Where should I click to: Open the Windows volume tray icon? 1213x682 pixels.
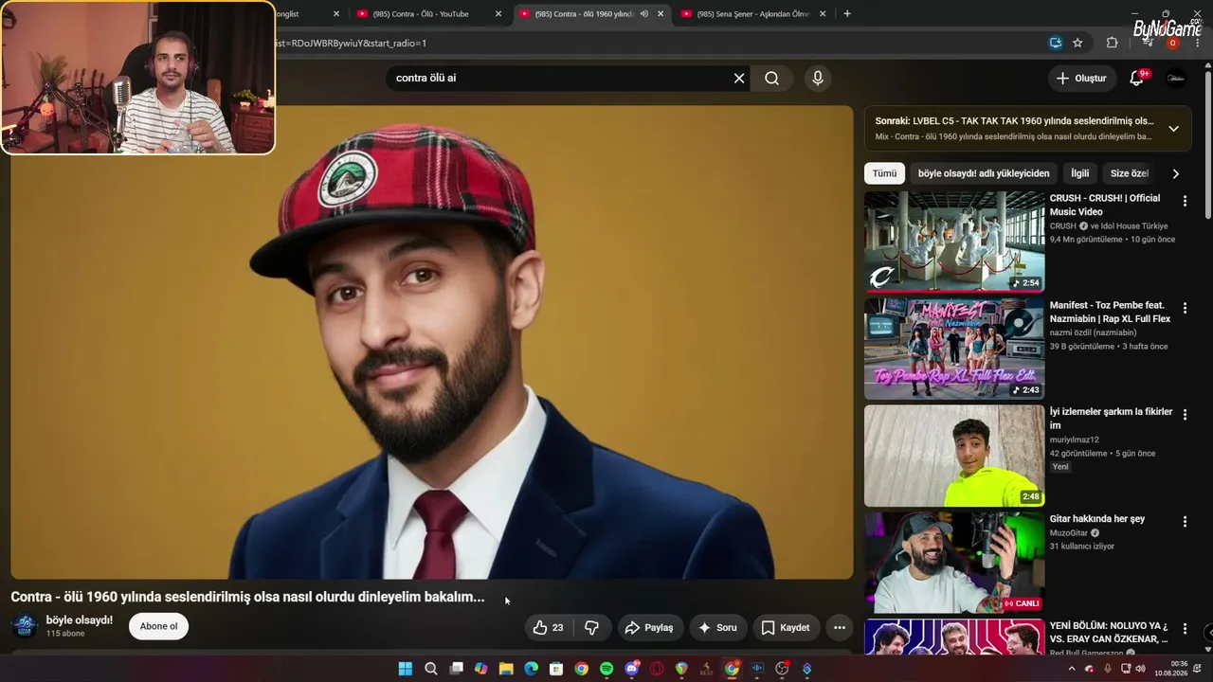click(x=1140, y=669)
